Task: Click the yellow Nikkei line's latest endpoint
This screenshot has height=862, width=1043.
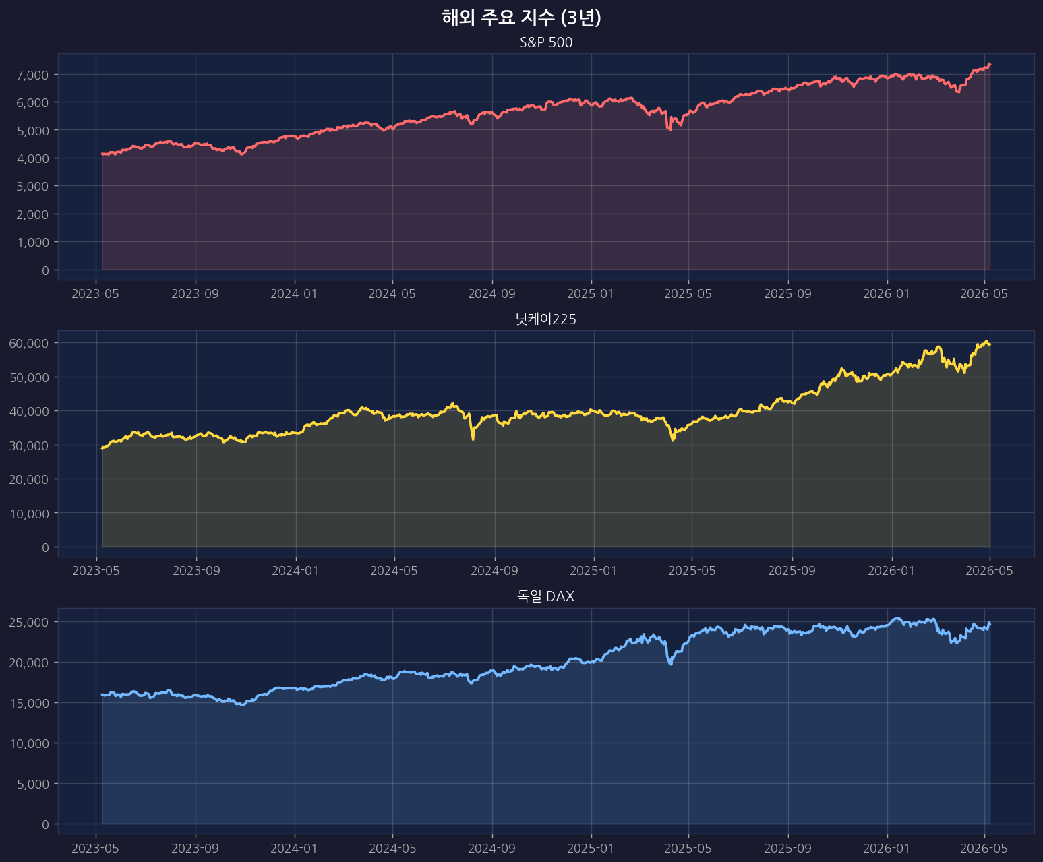Action: (990, 344)
